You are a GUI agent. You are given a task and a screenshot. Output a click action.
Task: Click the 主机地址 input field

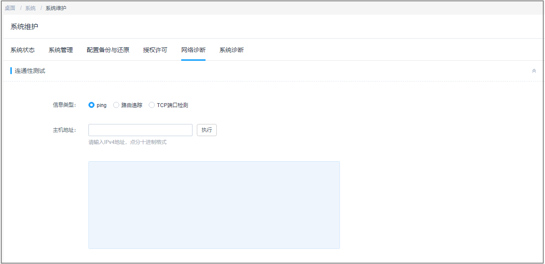tap(140, 130)
